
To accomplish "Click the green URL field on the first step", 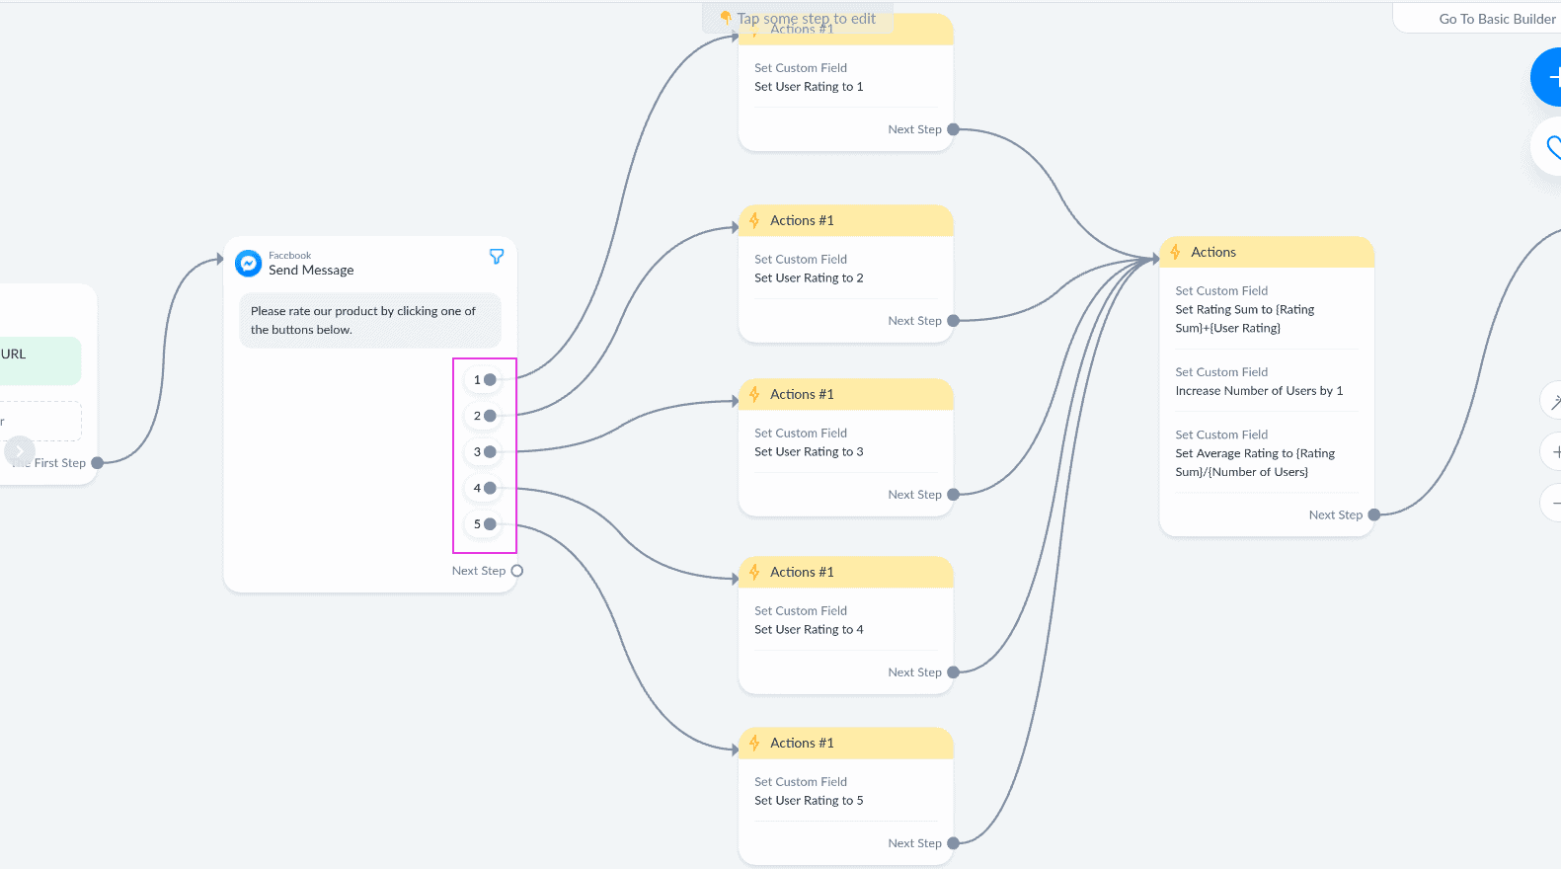I will tap(40, 360).
